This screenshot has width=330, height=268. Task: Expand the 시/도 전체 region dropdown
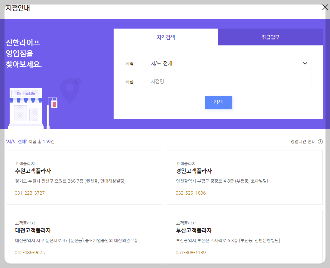[x=228, y=63]
